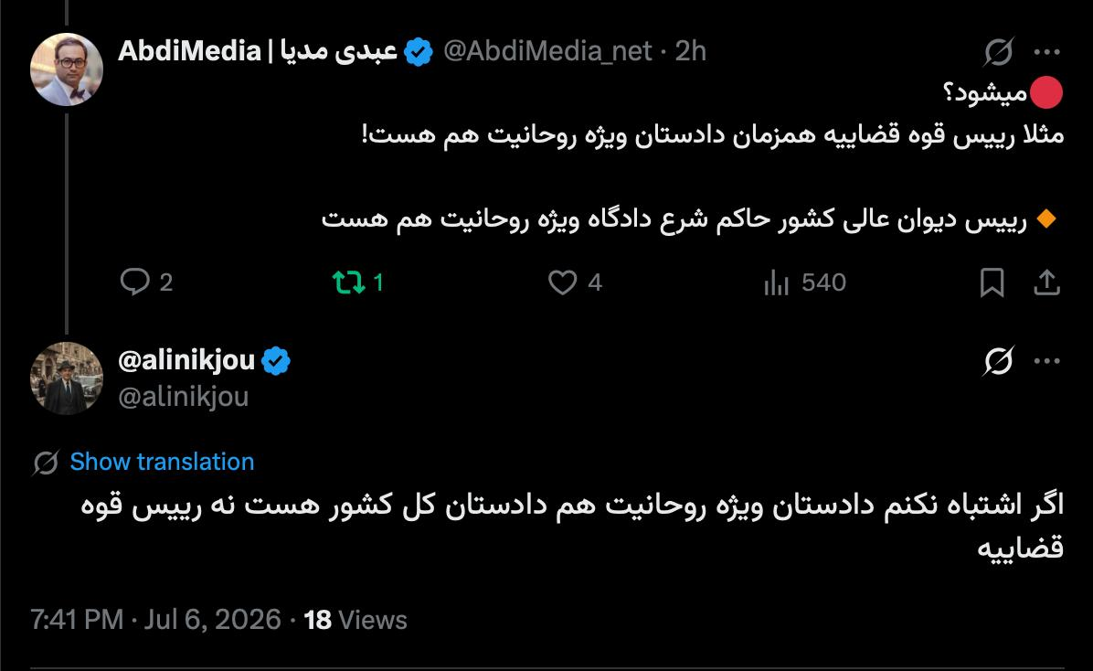Viewport: 1093px width, 671px height.
Task: Open the three-dot menu on AbdiMedia's tweet
Action: point(1047,51)
